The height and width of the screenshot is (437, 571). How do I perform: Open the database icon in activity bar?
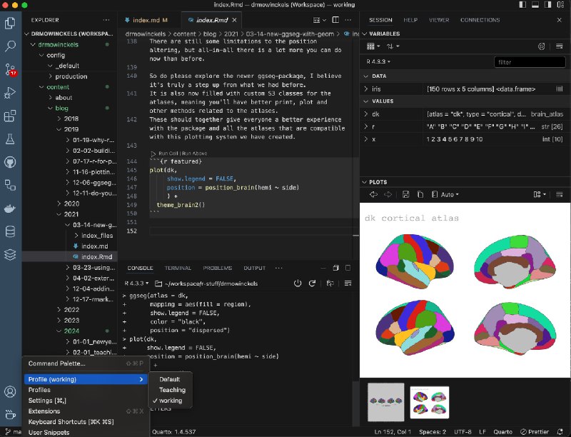[x=10, y=231]
